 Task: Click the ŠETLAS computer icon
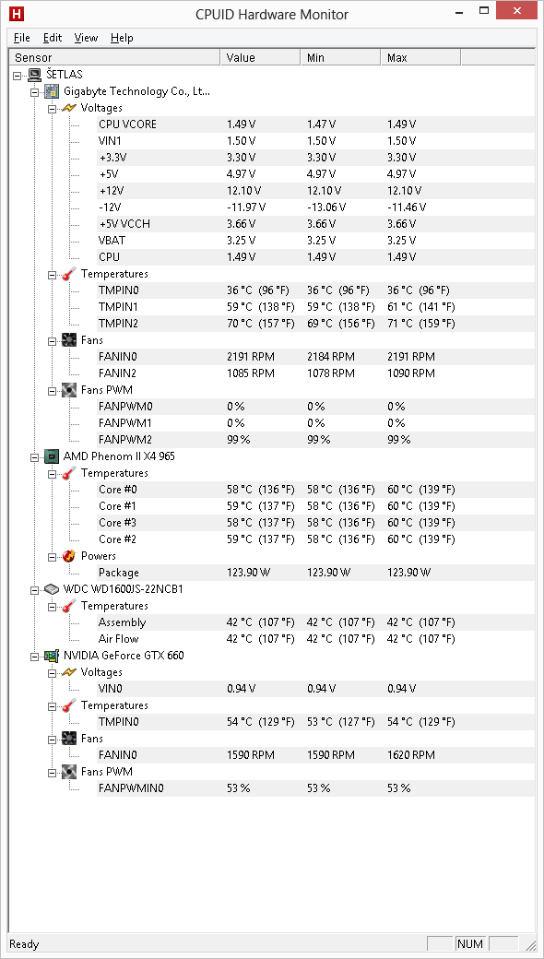click(35, 75)
